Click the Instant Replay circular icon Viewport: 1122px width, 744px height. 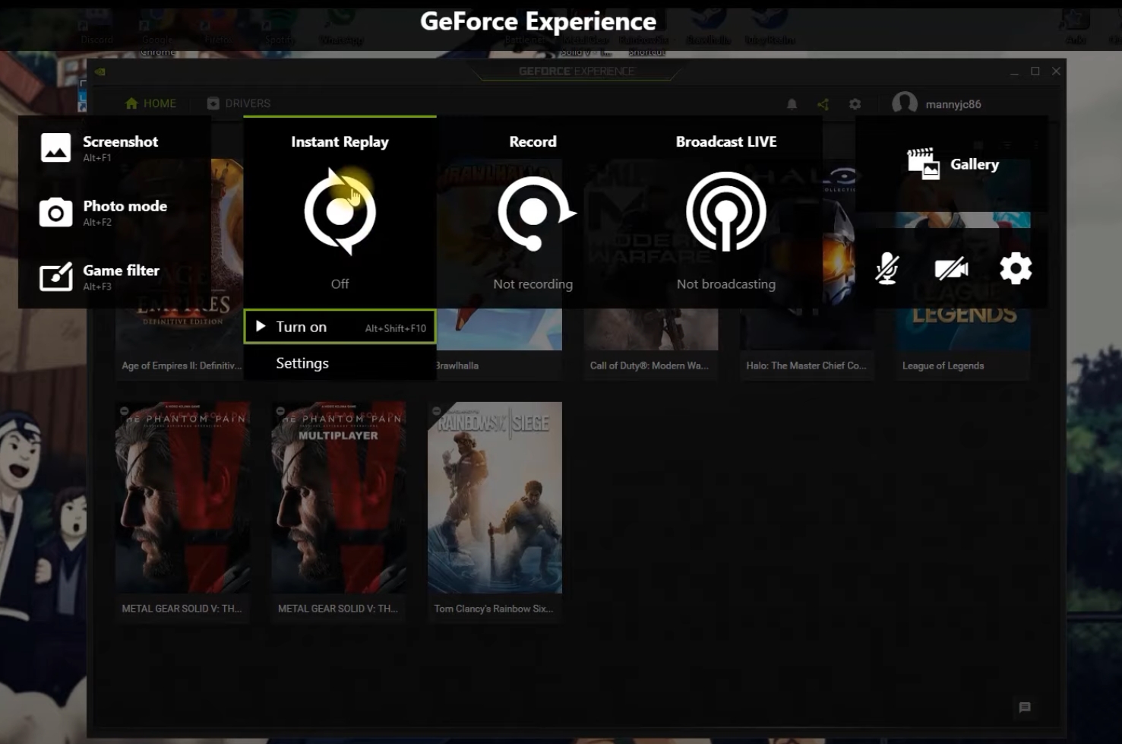[x=340, y=211]
